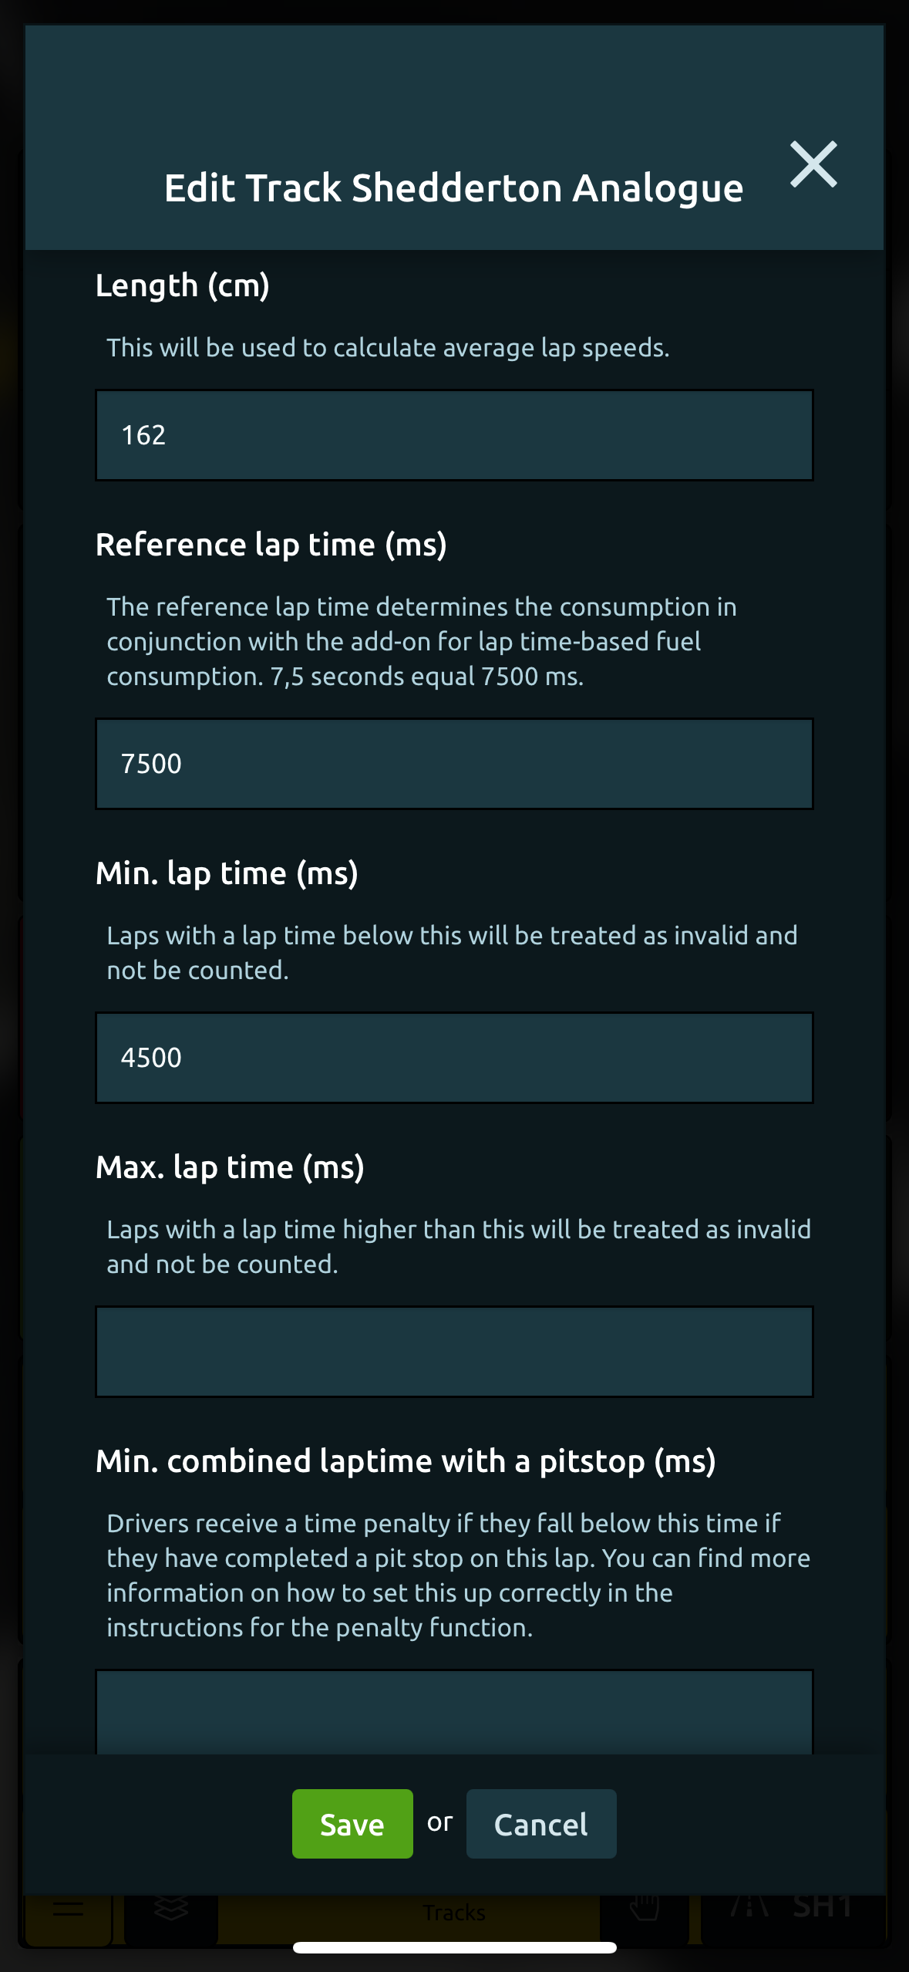Focus the Length (cm) field showing 162
Image resolution: width=909 pixels, height=1972 pixels.
[454, 435]
